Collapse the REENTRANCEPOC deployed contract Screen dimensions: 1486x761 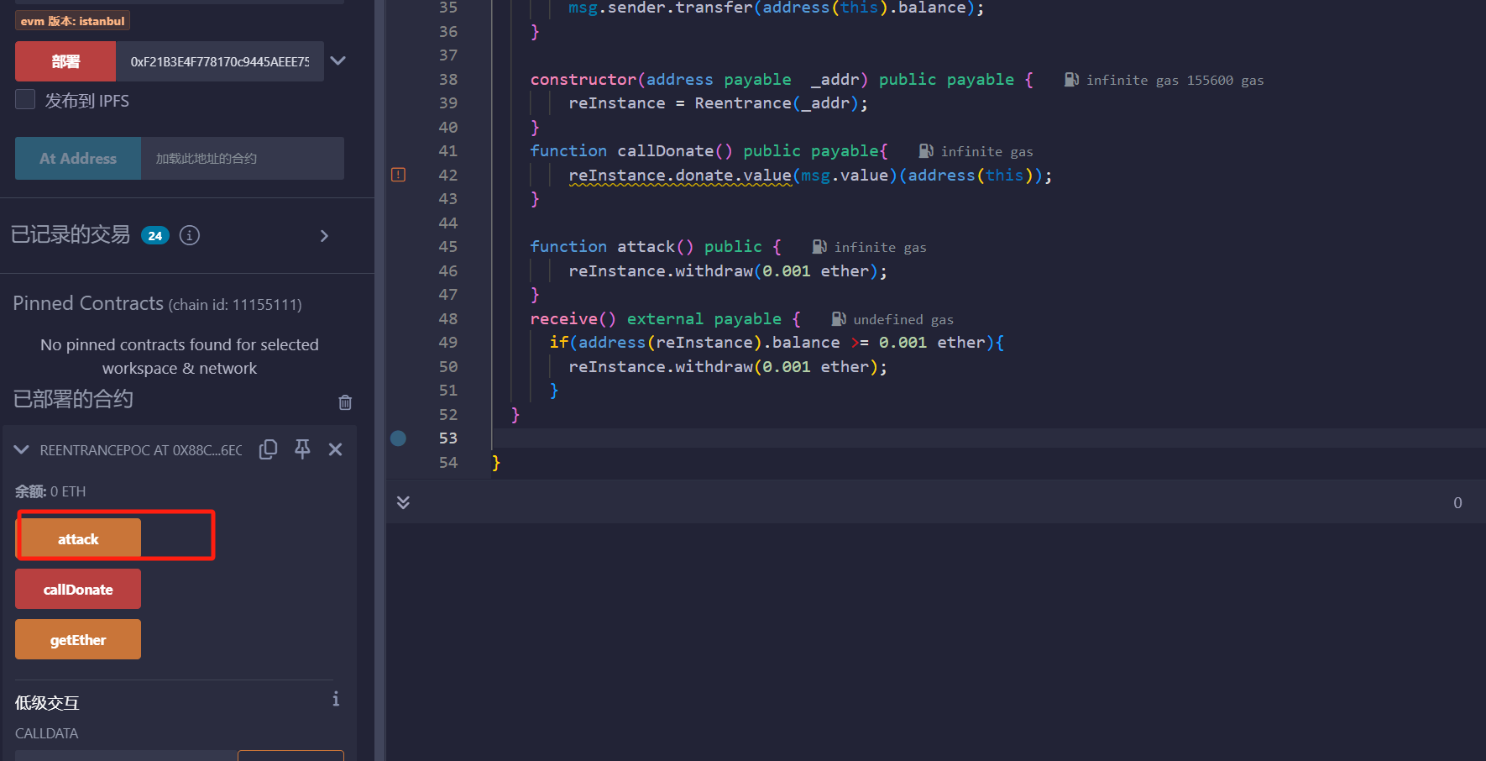tap(22, 449)
